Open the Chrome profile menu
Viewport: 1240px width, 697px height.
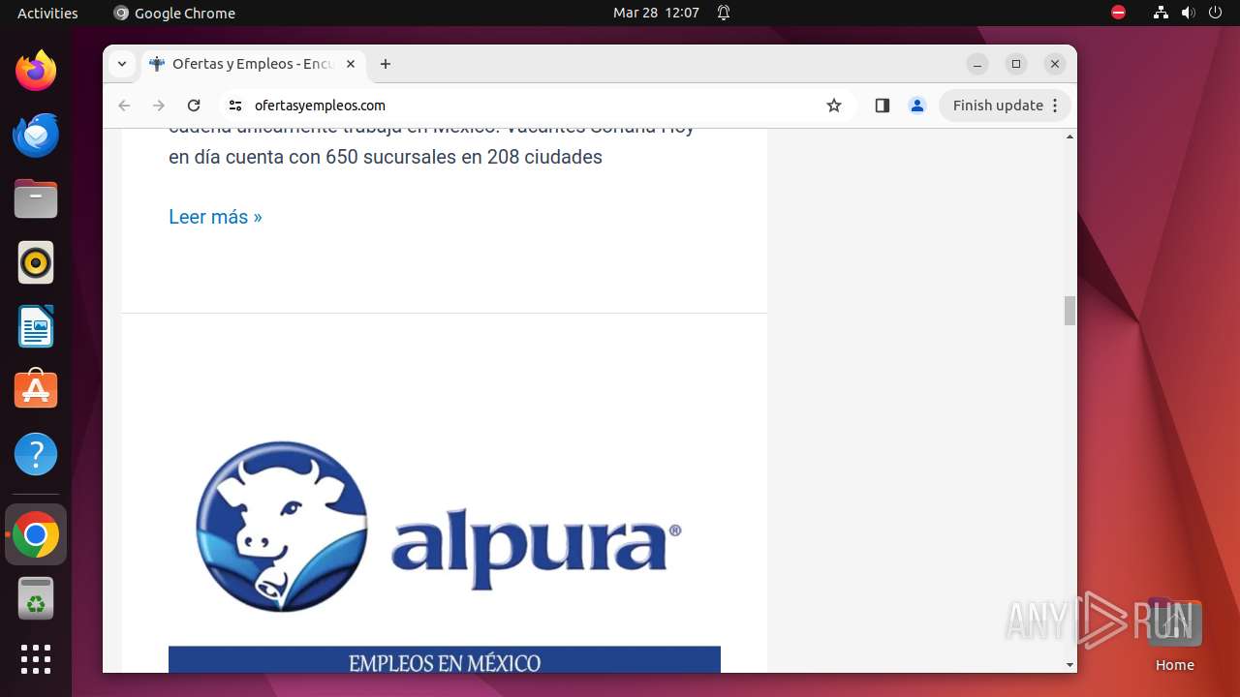pyautogui.click(x=917, y=106)
